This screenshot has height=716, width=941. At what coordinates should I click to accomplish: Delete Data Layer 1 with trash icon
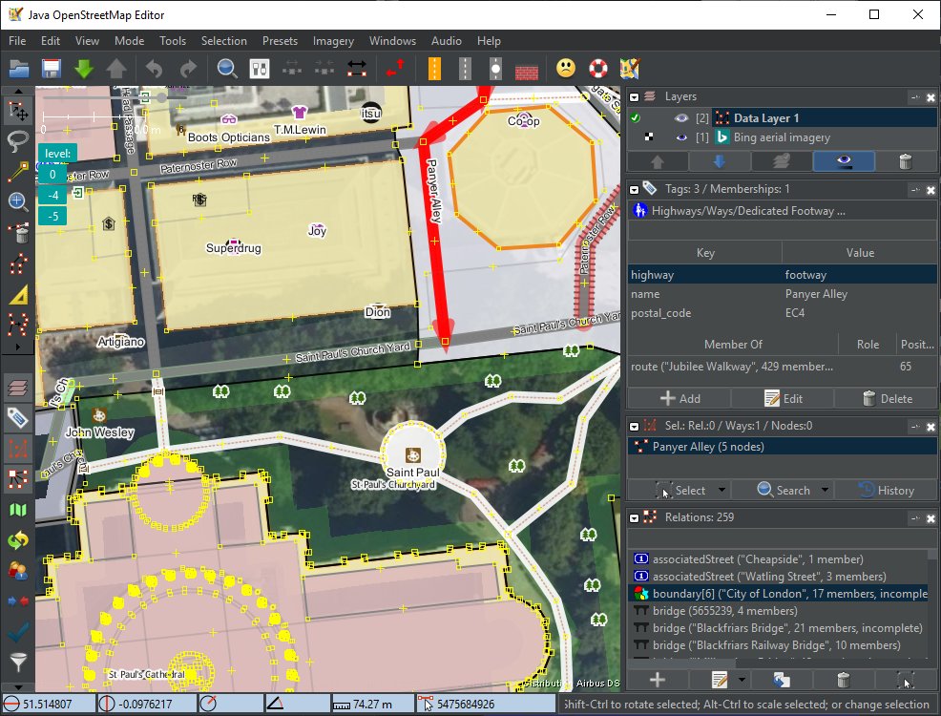click(x=906, y=161)
